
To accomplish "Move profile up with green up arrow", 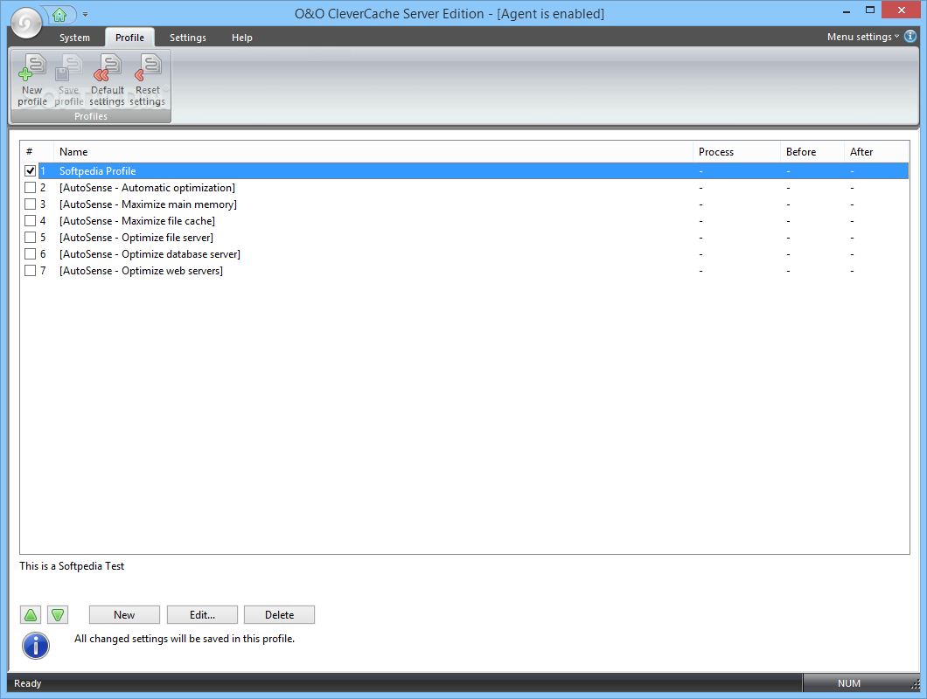I will click(x=31, y=615).
